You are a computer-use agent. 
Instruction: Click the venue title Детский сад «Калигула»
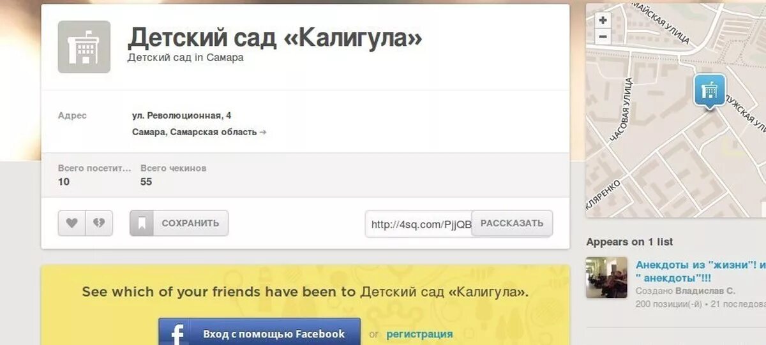click(x=274, y=38)
